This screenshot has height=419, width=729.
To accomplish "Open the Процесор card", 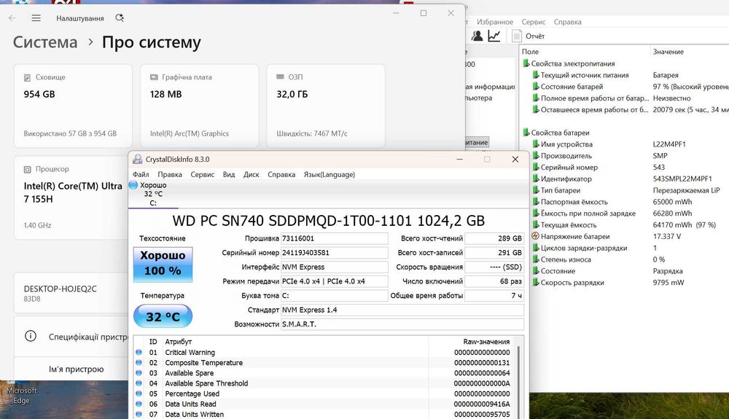I will pos(71,198).
